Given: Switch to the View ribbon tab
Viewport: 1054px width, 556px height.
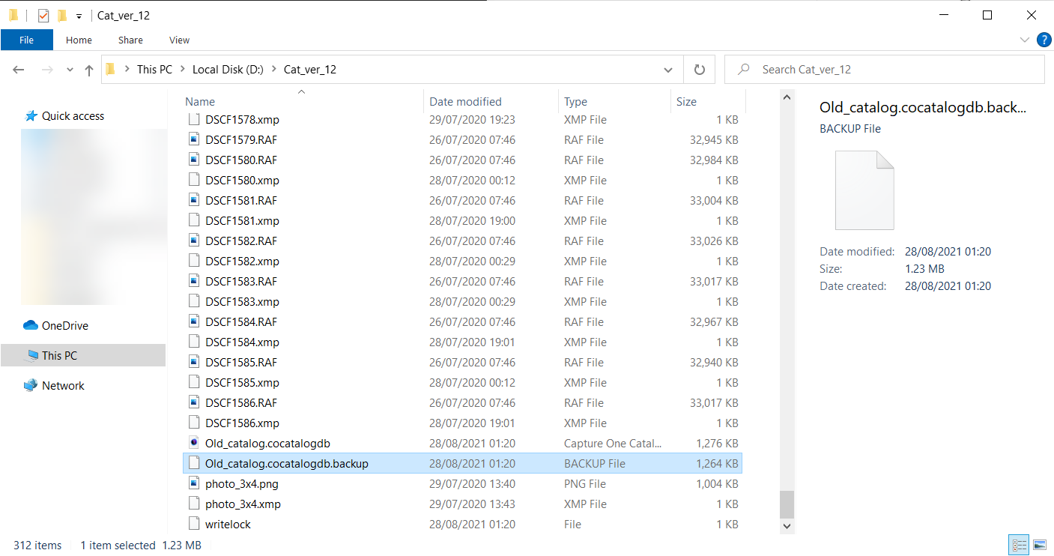Looking at the screenshot, I should (x=180, y=40).
